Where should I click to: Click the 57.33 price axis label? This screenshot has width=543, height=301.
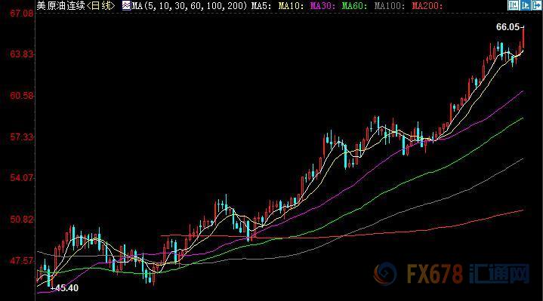(22, 137)
